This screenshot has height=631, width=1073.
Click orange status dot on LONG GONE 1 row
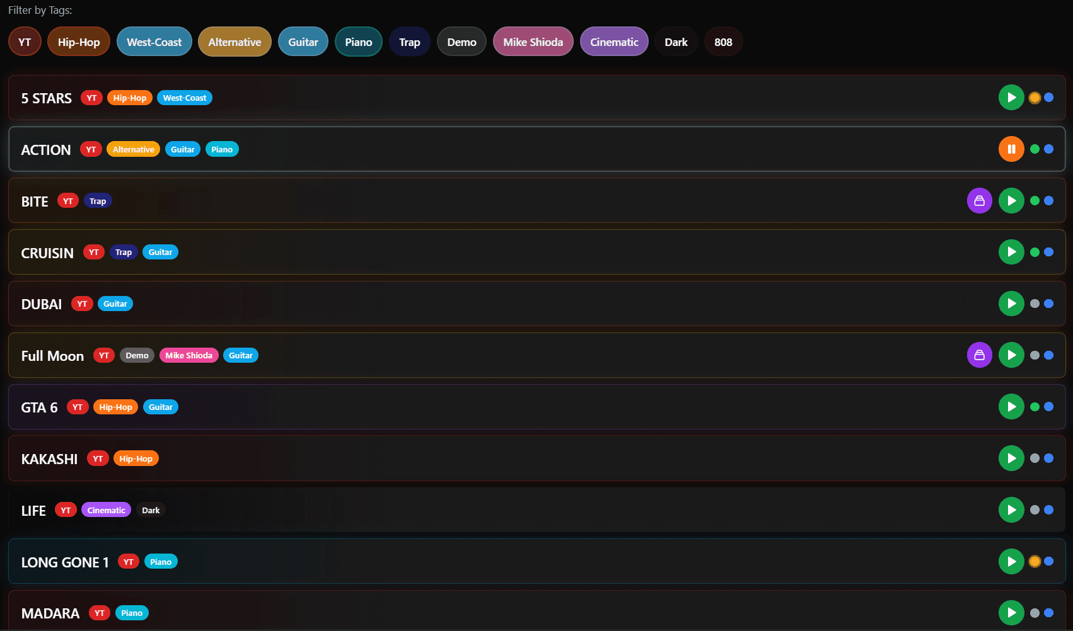(x=1035, y=562)
